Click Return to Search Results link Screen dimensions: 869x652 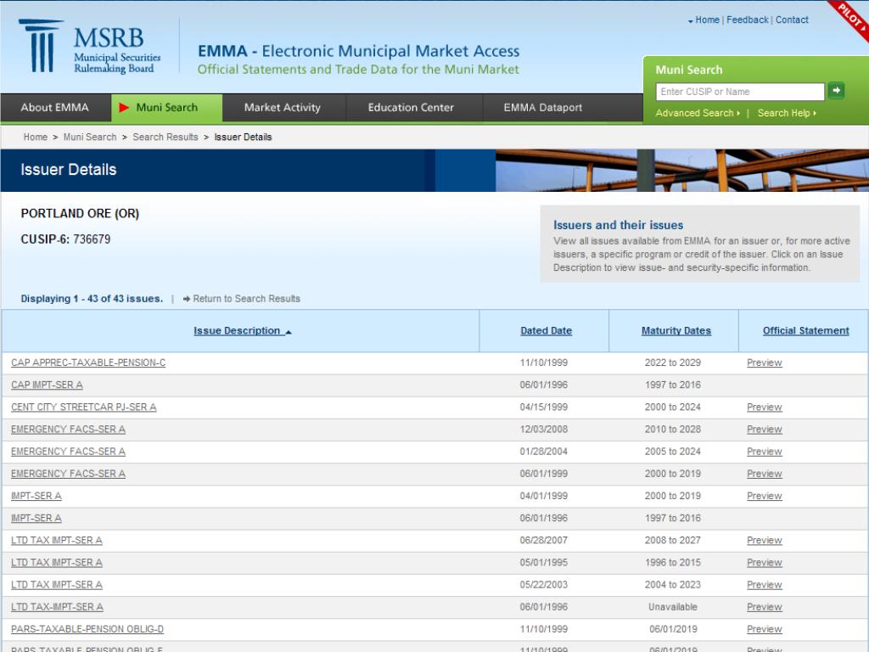[245, 299]
